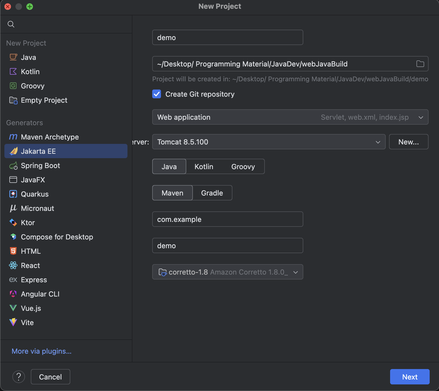Screen dimensions: 439x391
Task: Click the HTML5 shield icon
Action: pos(13,251)
